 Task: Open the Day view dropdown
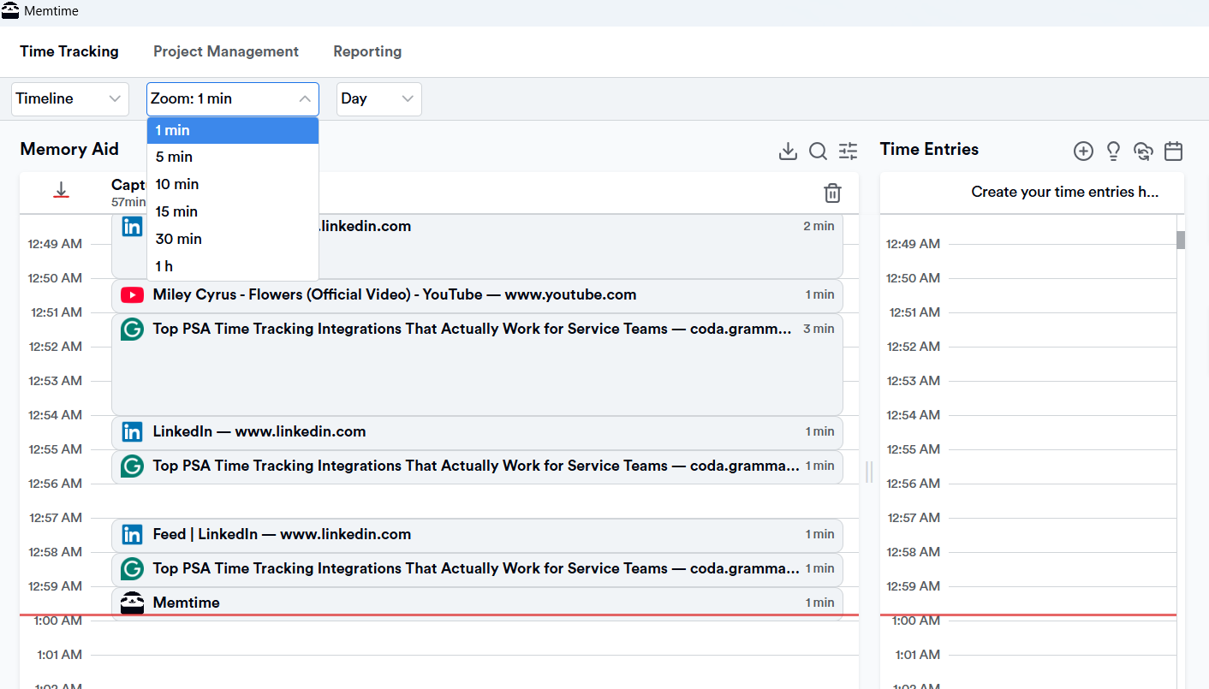pos(378,98)
